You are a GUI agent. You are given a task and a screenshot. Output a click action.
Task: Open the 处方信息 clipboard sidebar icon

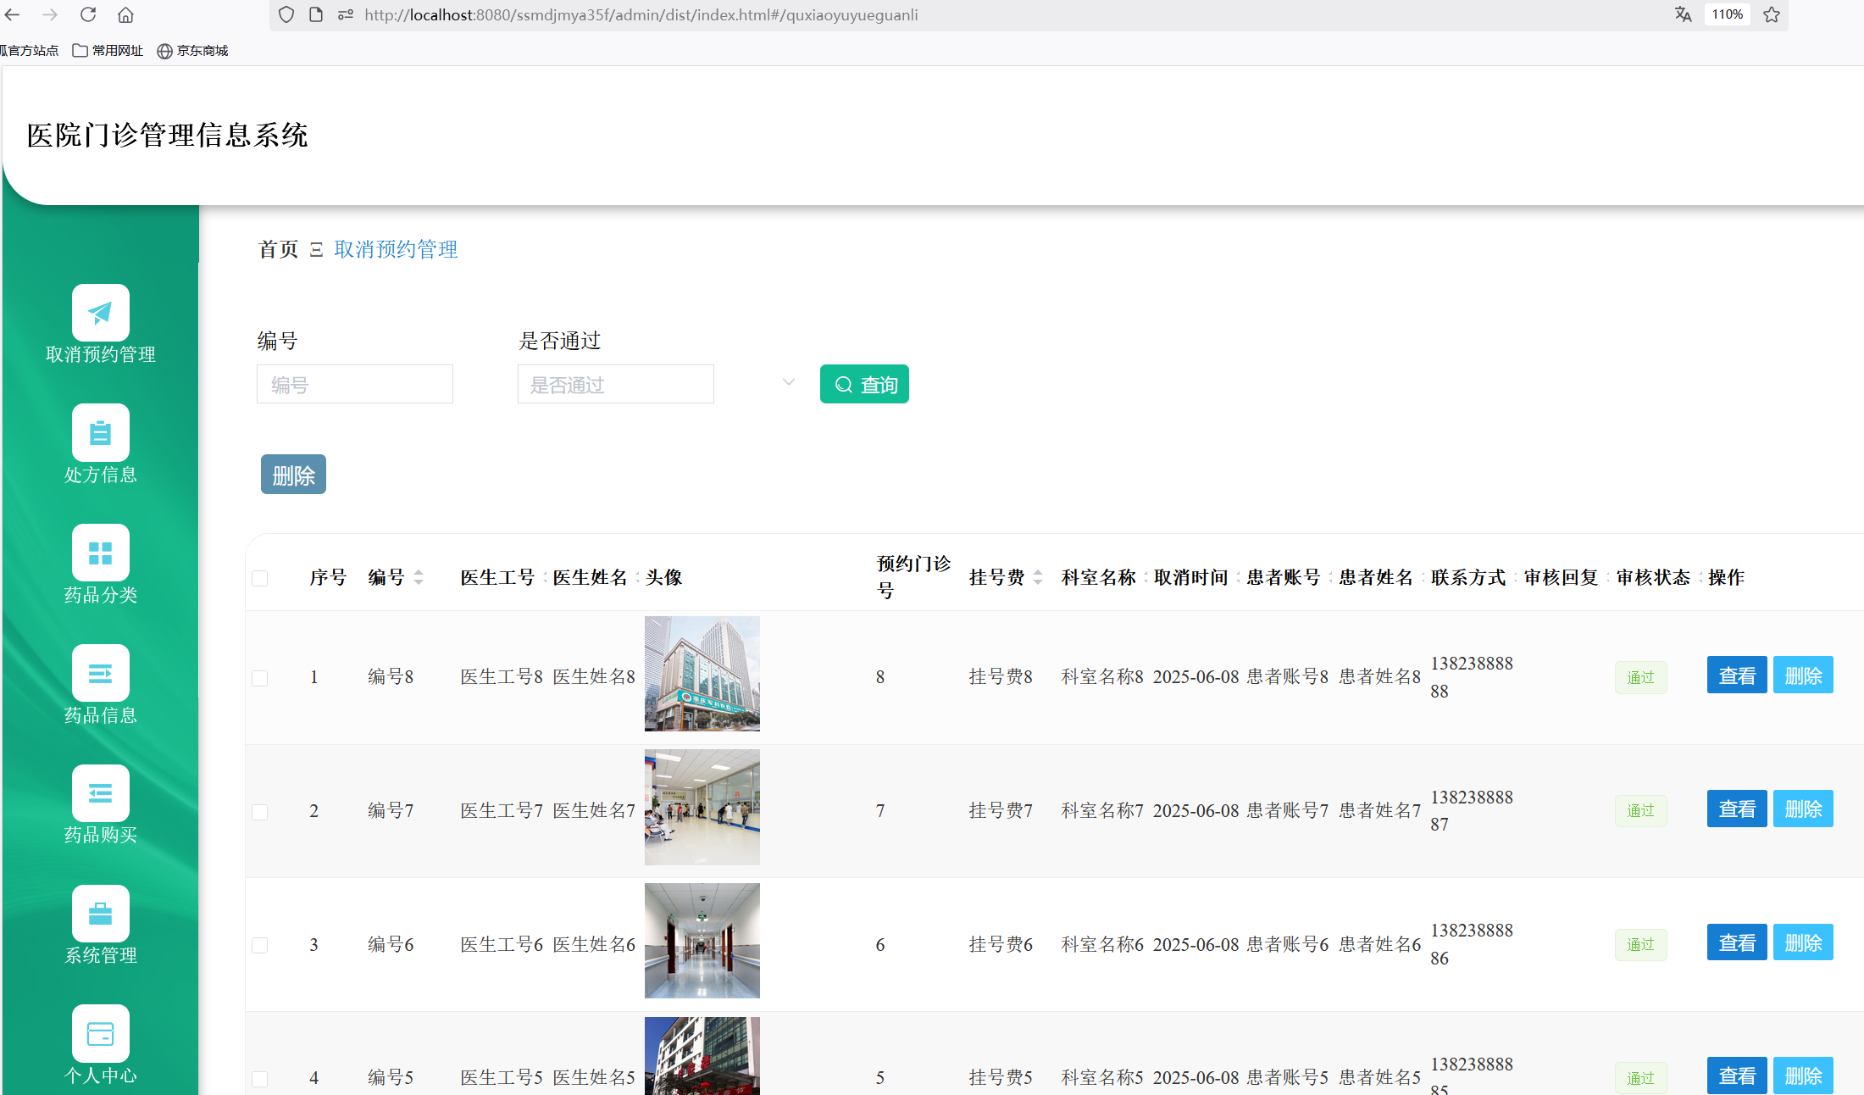click(100, 433)
